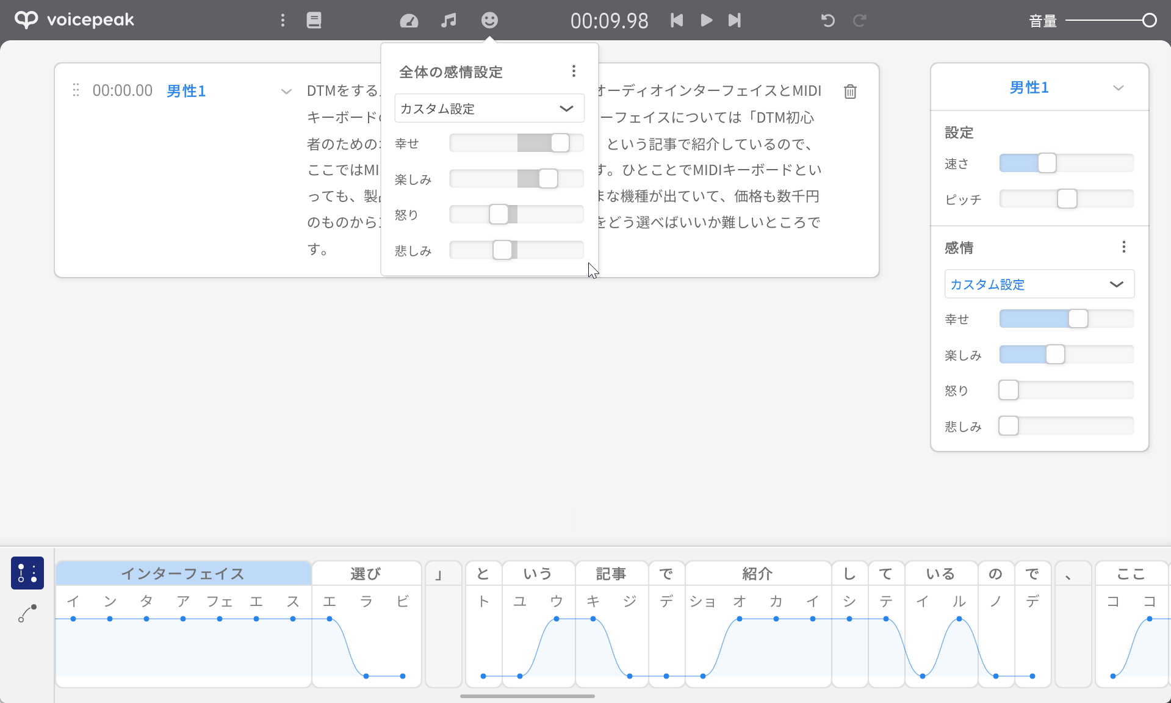Adjust the side panel 幸せ slider
1171x703 pixels.
1067,319
